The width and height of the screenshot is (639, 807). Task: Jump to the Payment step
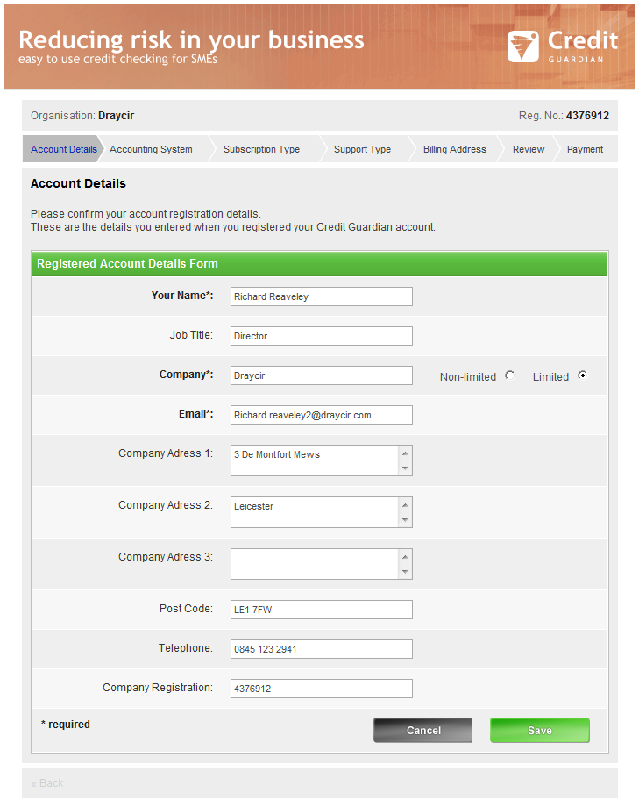(x=585, y=149)
